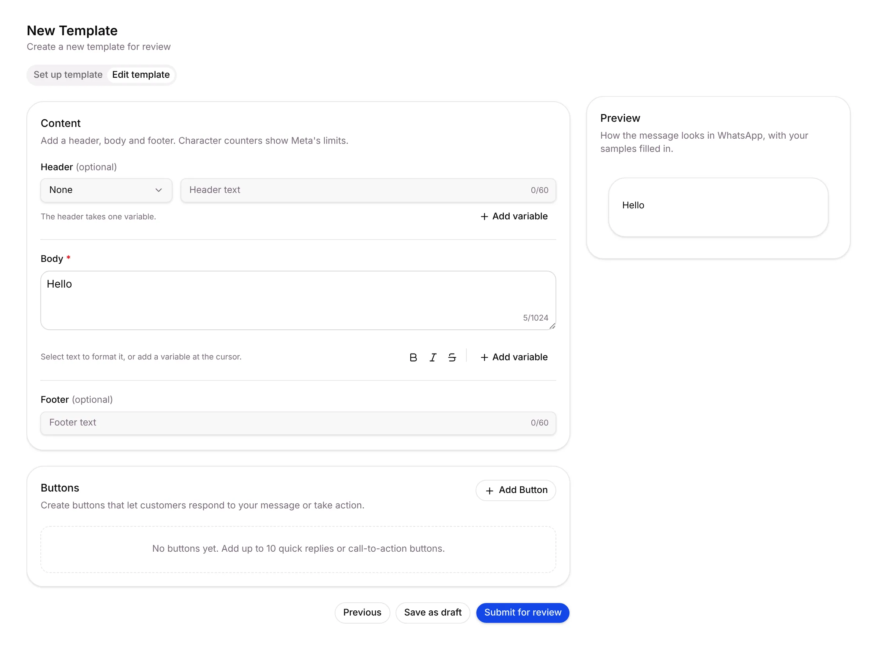This screenshot has width=888, height=661.
Task: Click the header 0/60 character counter
Action: click(539, 190)
